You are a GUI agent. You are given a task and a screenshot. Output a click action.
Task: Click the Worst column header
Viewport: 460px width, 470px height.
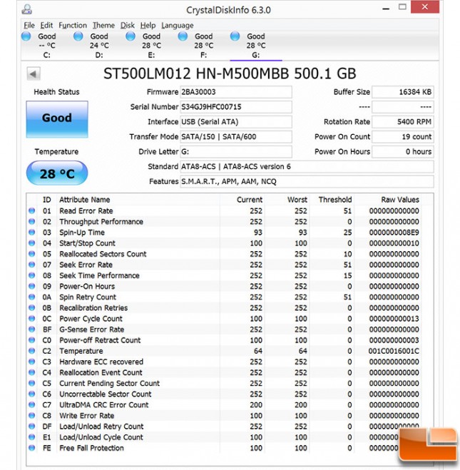pos(297,200)
